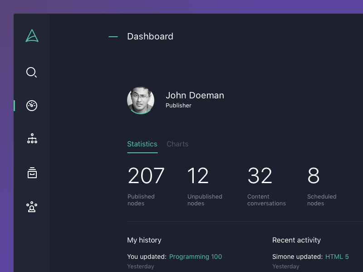Open the site structure hierarchy icon
Image resolution: width=363 pixels, height=272 pixels.
coord(32,139)
